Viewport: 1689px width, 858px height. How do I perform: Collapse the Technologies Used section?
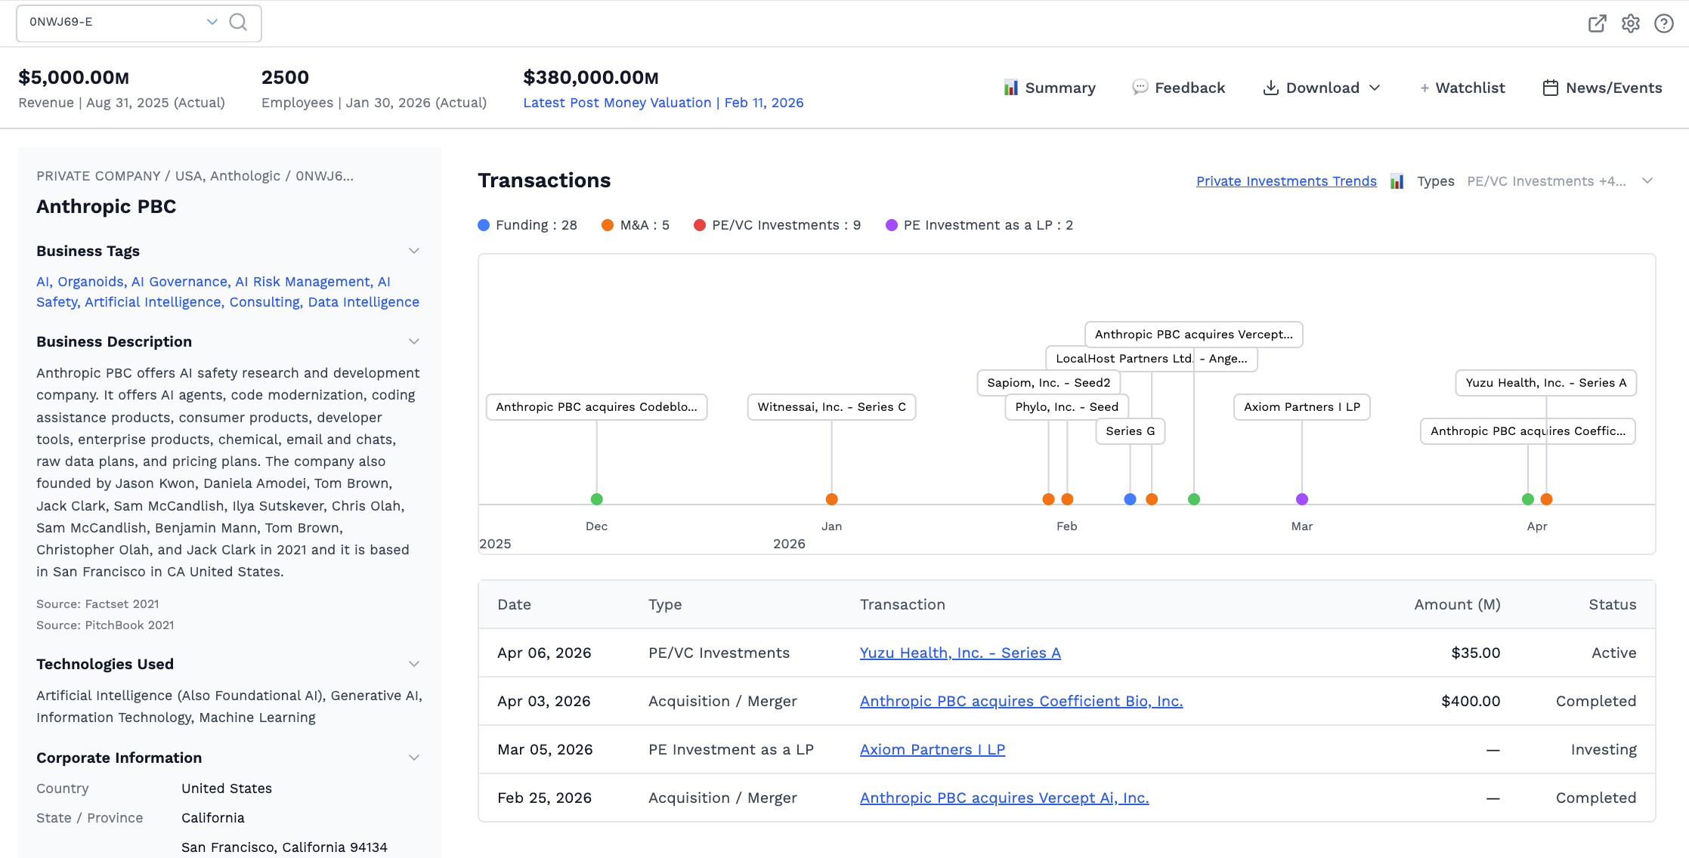coord(414,664)
